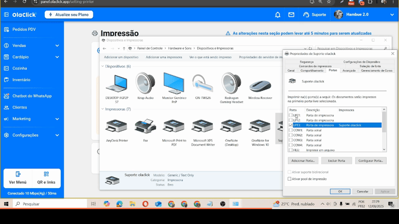Switch to the Avançado tab
This screenshot has height=224, width=399.
349,71
